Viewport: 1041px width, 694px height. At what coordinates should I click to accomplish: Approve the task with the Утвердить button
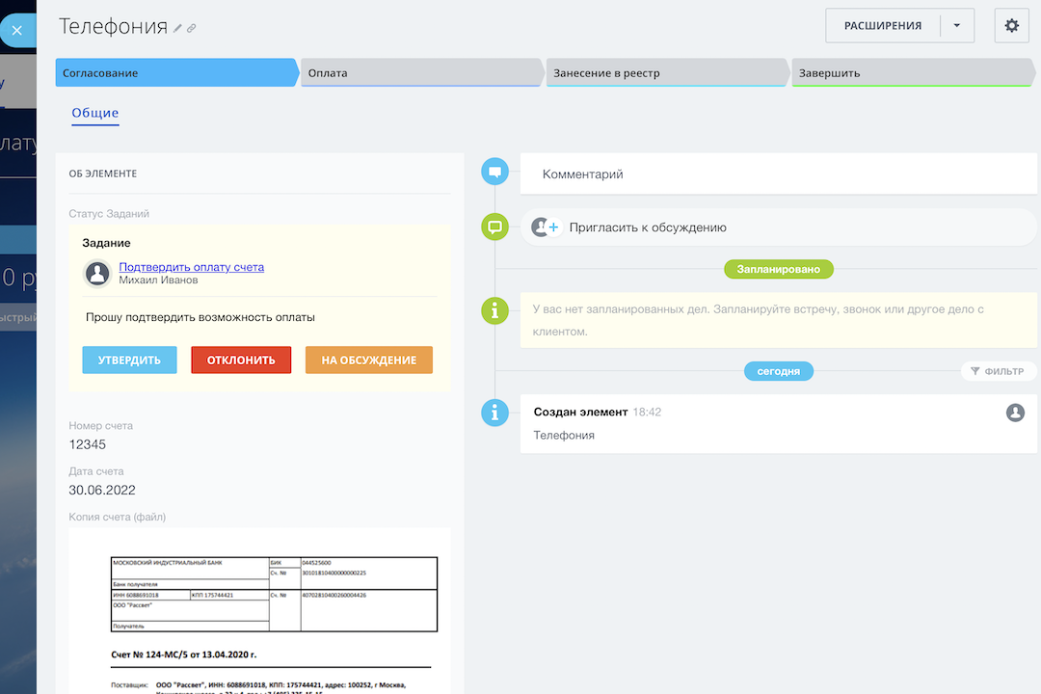(129, 360)
